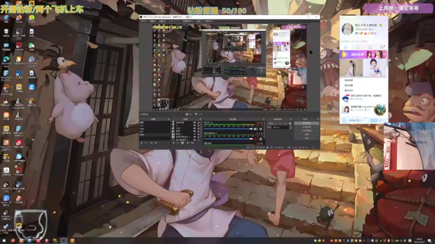Open QQ penguin shortcut on the desktop
Image resolution: width=435 pixels, height=244 pixels.
pyautogui.click(x=6, y=102)
